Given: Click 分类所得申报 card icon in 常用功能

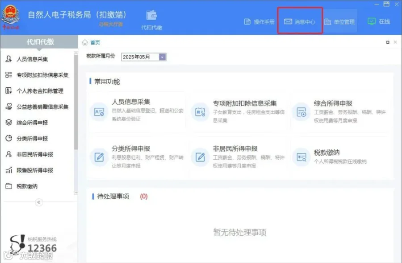Looking at the screenshot, I should 99,157.
